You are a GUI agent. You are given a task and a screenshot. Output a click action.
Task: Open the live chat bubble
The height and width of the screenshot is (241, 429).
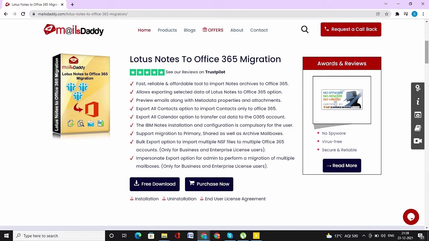[411, 217]
